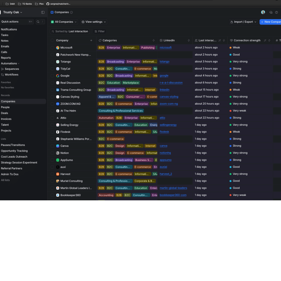
Task: Click the Harvest company logo
Action: (x=58, y=174)
